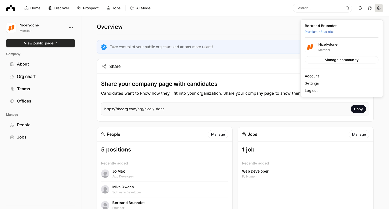Open Bertrand Bruandet Founder row
The width and height of the screenshot is (389, 209).
(165, 205)
